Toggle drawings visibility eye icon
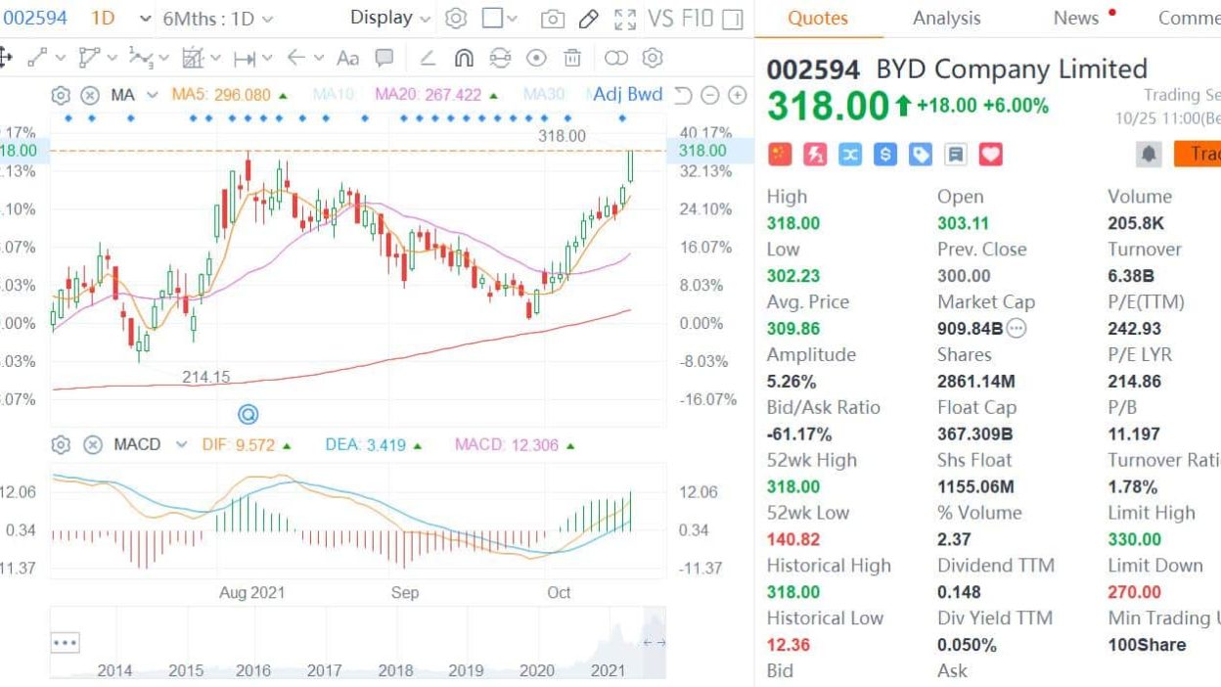The image size is (1221, 687). click(x=536, y=59)
